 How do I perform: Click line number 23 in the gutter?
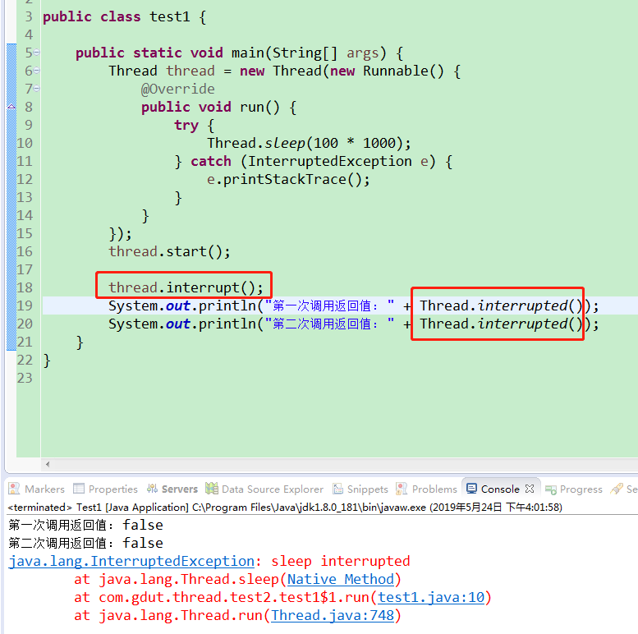tap(25, 378)
